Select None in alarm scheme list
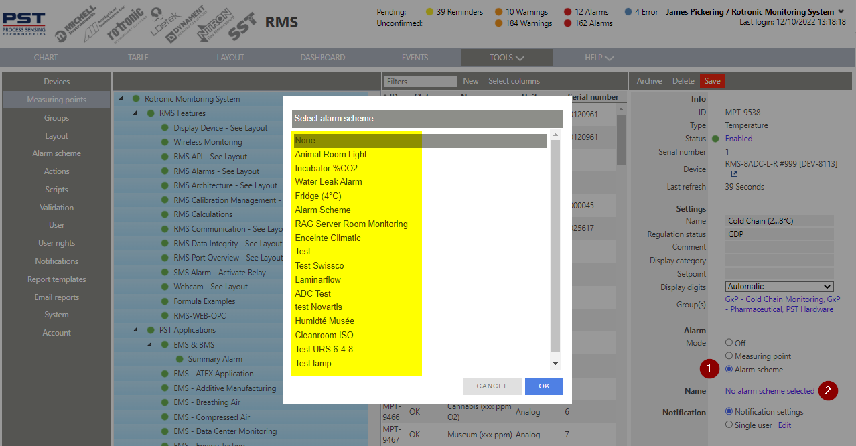The height and width of the screenshot is (446, 856). pos(420,141)
